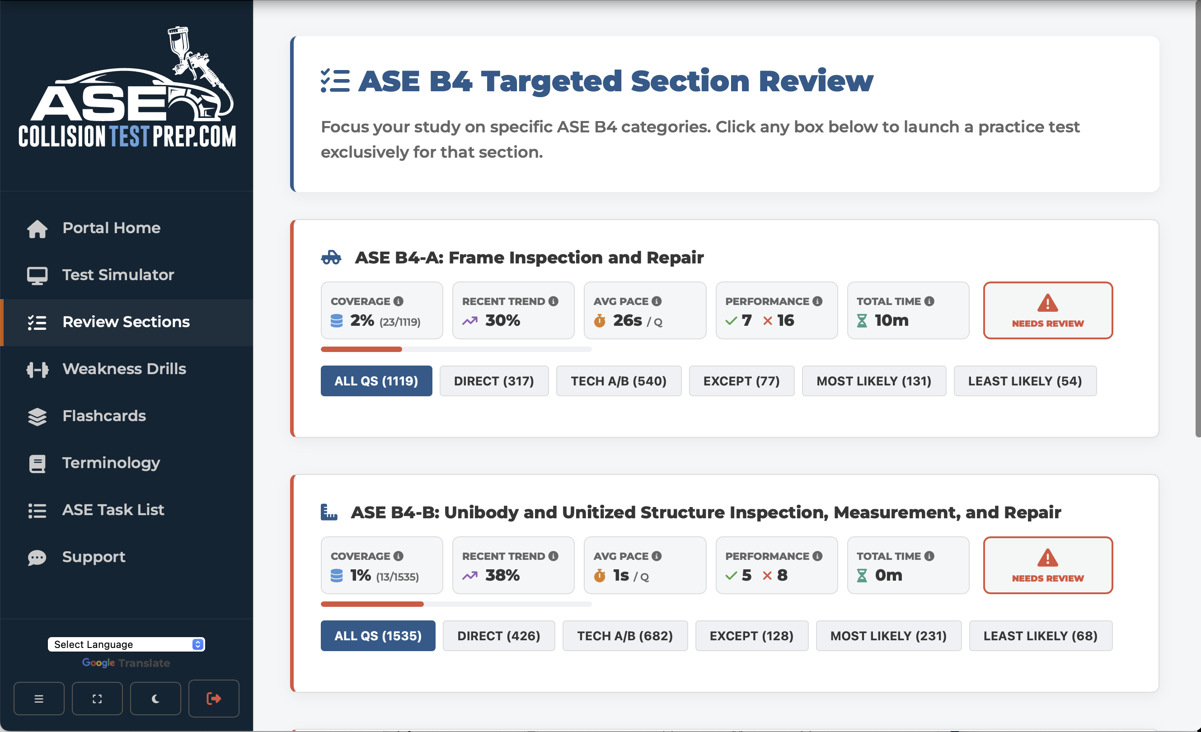Toggle dark mode with the moon button
This screenshot has height=732, width=1201.
(x=155, y=699)
